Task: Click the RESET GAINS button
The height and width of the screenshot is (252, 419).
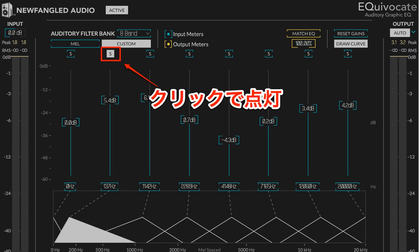Action: tap(351, 34)
